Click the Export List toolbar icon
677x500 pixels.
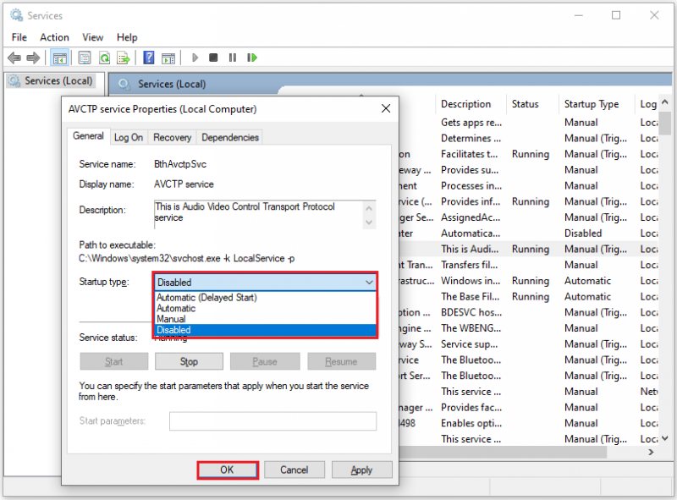point(124,58)
